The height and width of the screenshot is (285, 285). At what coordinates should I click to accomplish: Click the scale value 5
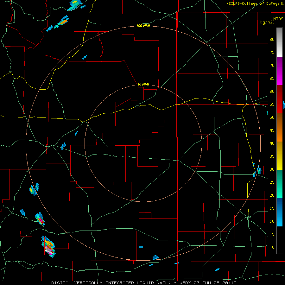273,234
